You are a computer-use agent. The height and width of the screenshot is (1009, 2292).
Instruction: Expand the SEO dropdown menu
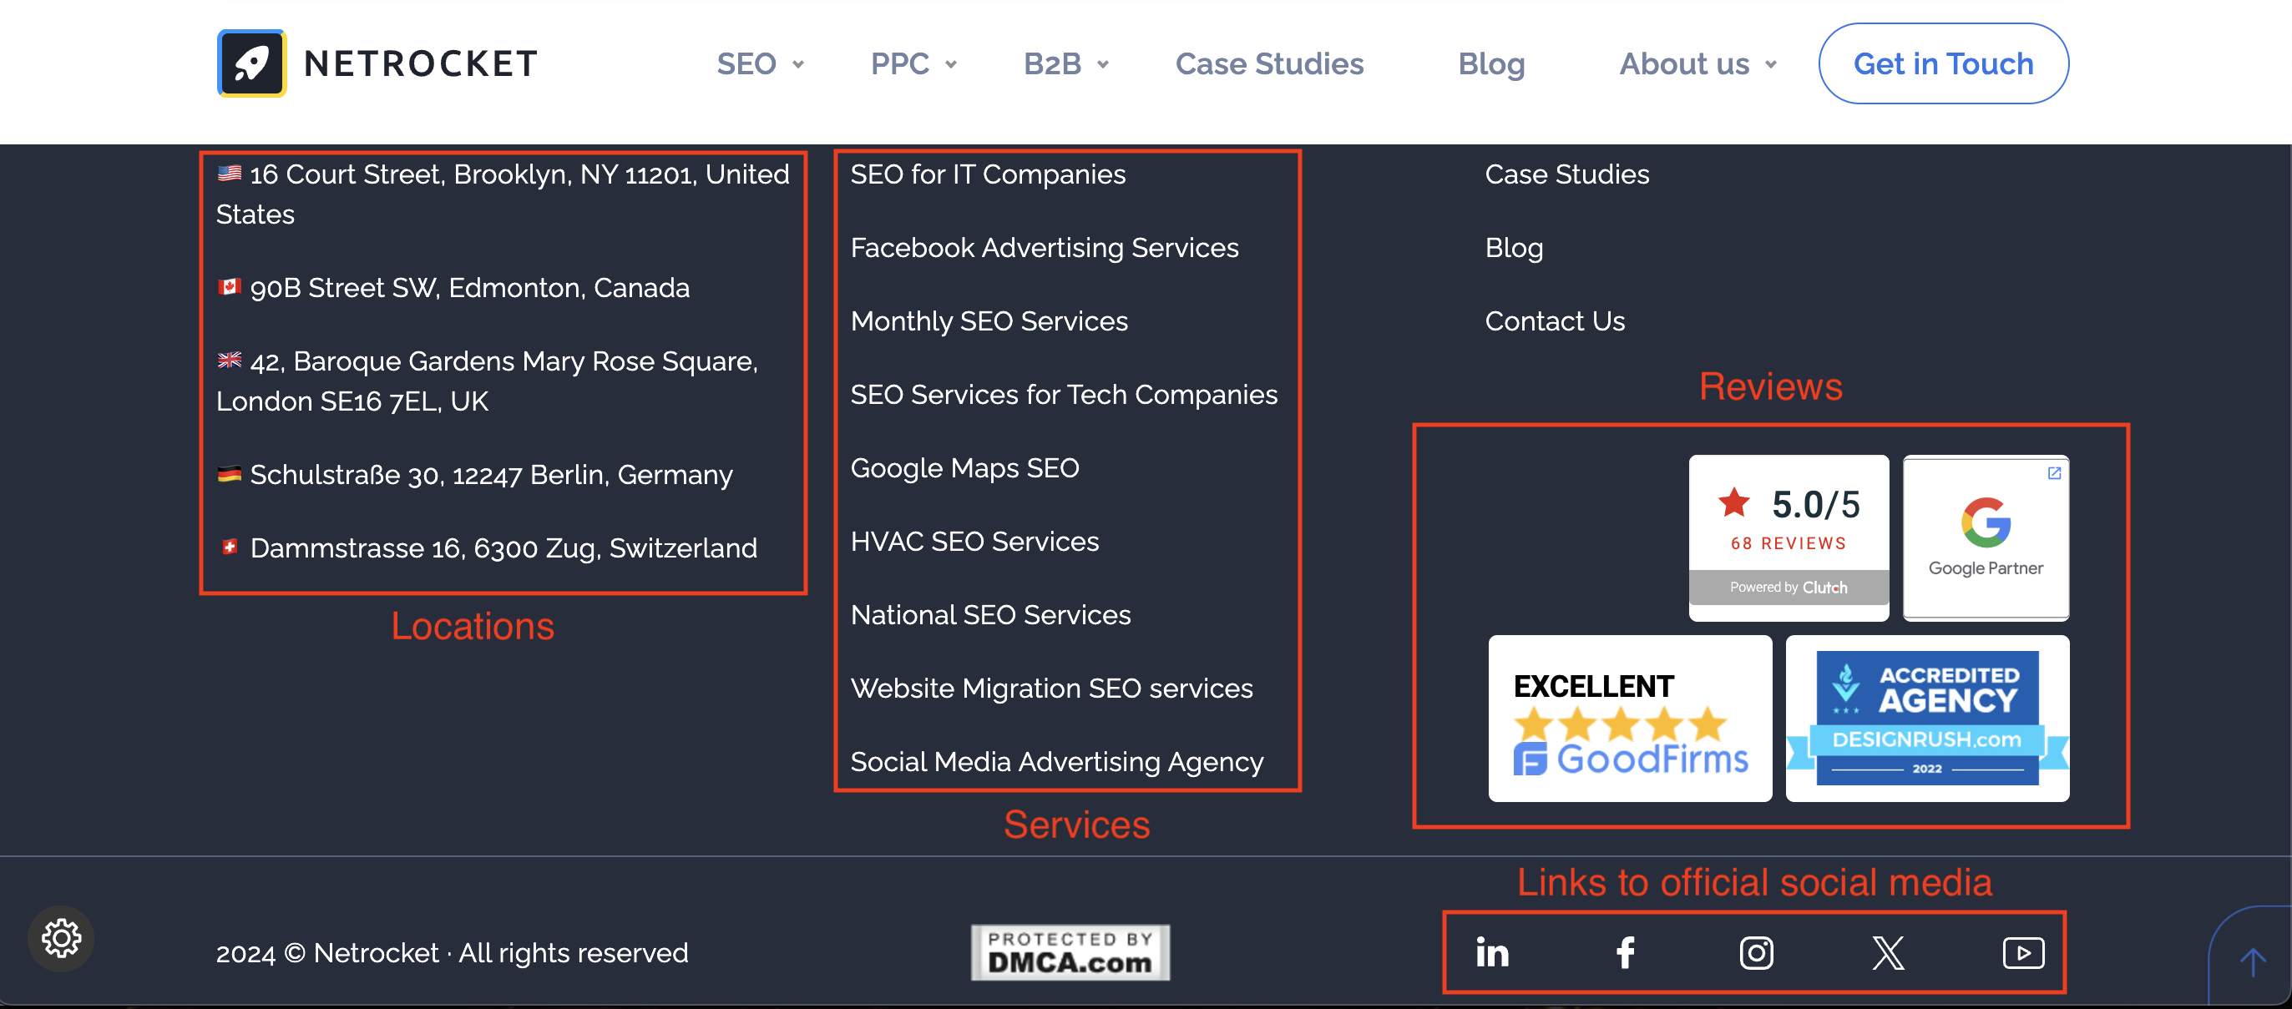[759, 64]
